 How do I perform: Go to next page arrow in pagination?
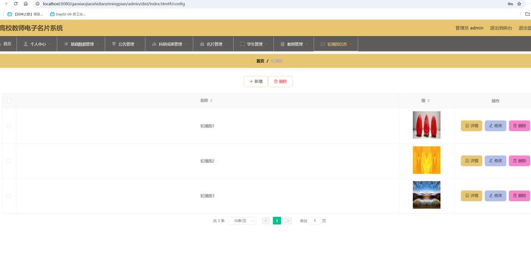(288, 221)
